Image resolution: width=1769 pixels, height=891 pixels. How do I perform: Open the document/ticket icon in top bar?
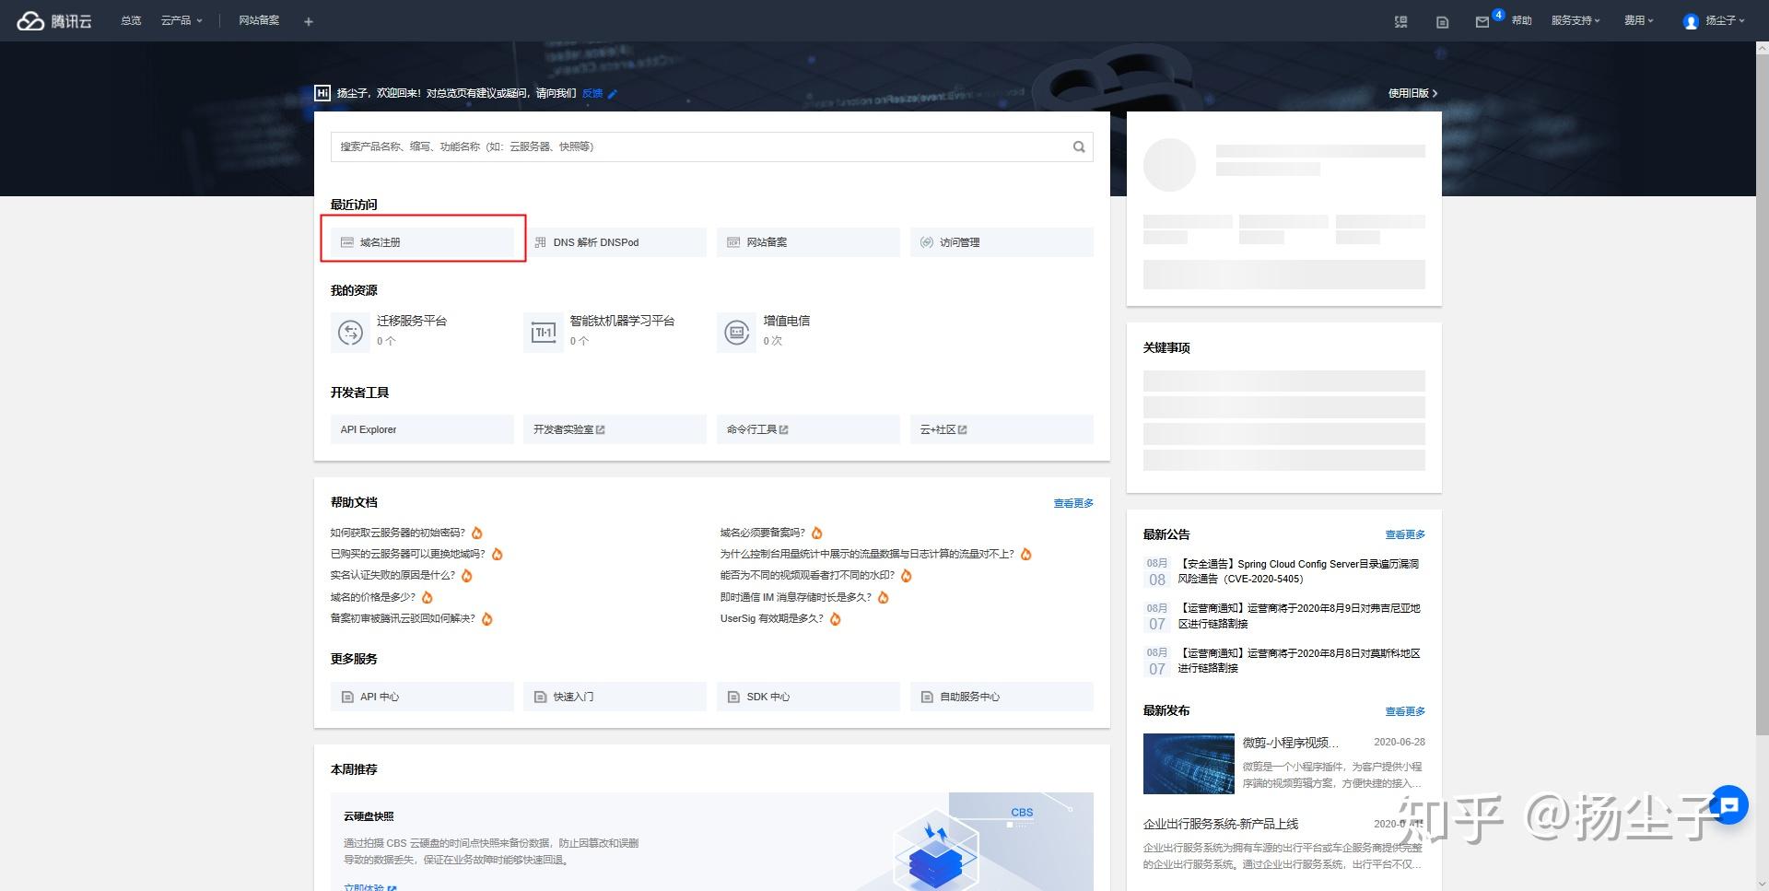[1442, 21]
